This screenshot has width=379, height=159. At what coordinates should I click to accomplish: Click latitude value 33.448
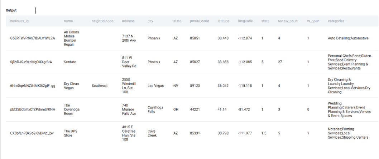pyautogui.click(x=223, y=38)
